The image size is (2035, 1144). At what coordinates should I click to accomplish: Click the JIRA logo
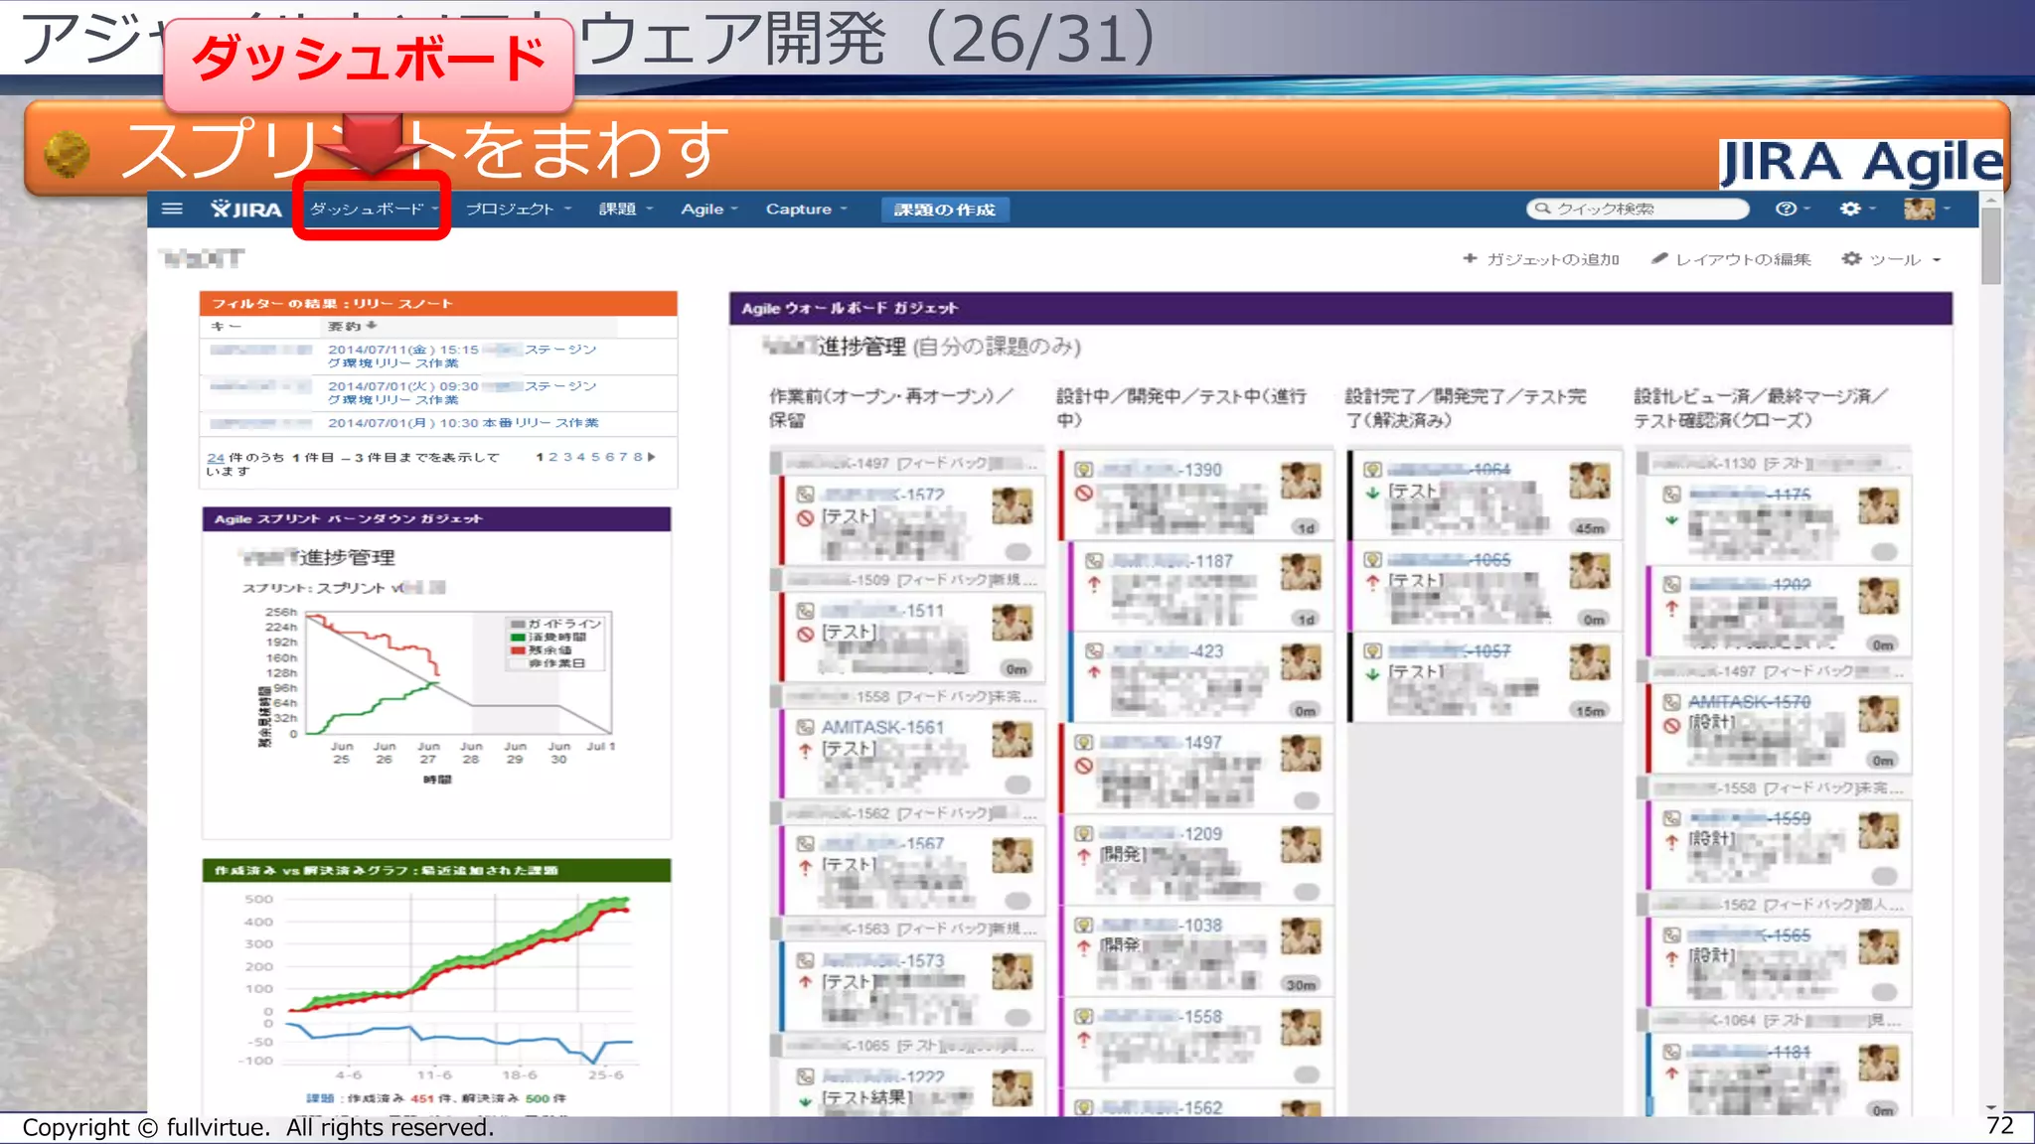point(245,210)
